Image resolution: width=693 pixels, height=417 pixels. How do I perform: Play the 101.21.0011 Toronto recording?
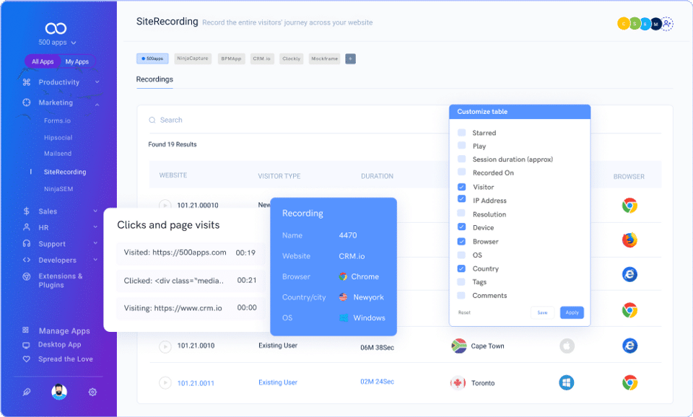point(165,382)
